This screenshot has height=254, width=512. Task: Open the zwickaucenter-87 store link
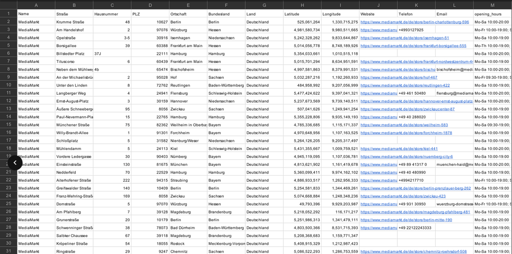[x=408, y=109]
